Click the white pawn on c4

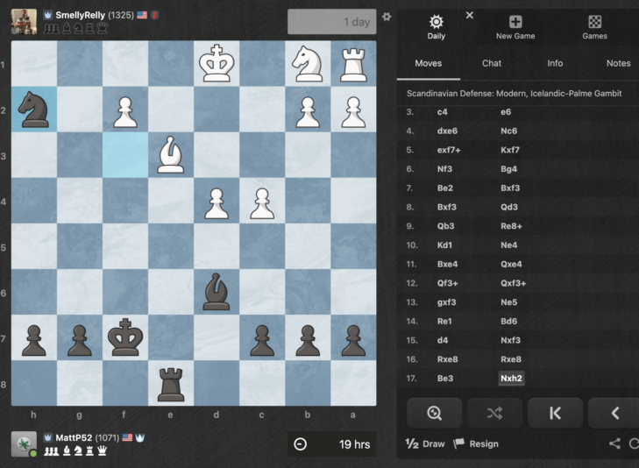262,201
